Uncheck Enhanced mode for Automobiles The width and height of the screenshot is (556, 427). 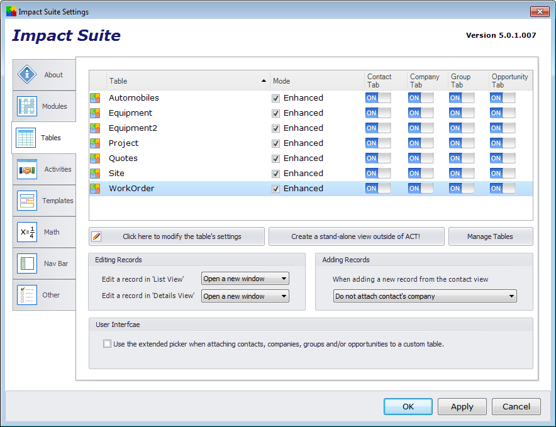point(275,98)
